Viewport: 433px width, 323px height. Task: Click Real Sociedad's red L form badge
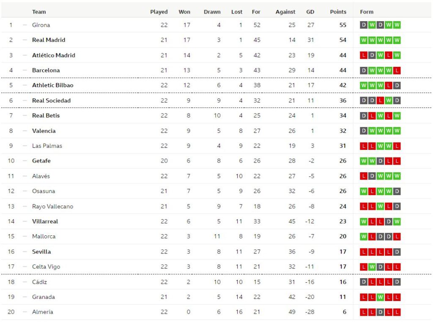[x=380, y=101]
